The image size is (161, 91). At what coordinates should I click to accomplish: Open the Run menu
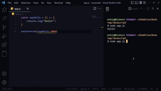tap(49, 3)
